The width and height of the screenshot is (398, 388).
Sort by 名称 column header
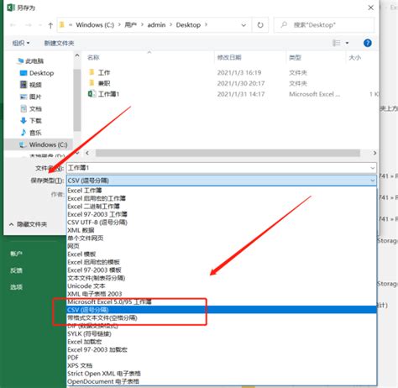coord(93,58)
